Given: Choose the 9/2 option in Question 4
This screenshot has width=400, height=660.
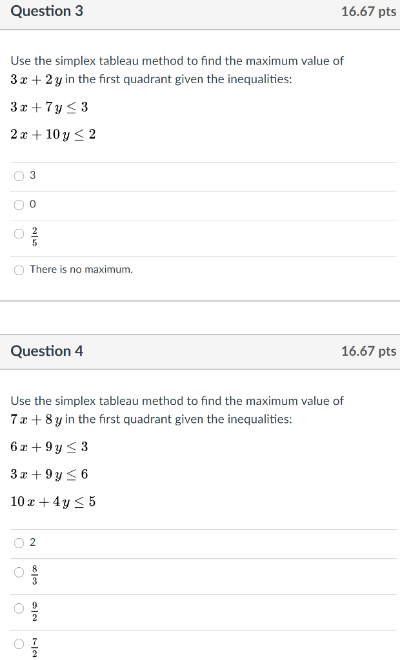Looking at the screenshot, I should pyautogui.click(x=19, y=608).
